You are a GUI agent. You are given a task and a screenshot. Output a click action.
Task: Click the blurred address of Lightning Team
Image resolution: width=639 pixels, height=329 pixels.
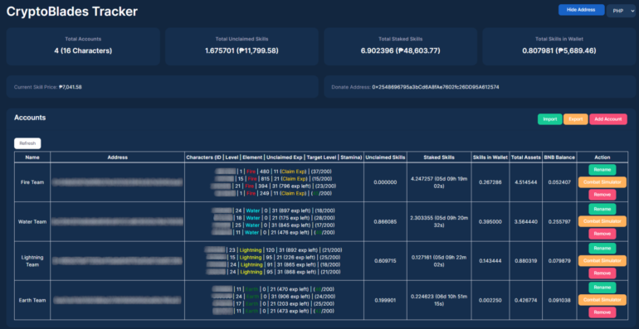click(x=117, y=260)
